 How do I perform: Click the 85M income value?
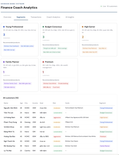pyautogui.click(x=34, y=136)
